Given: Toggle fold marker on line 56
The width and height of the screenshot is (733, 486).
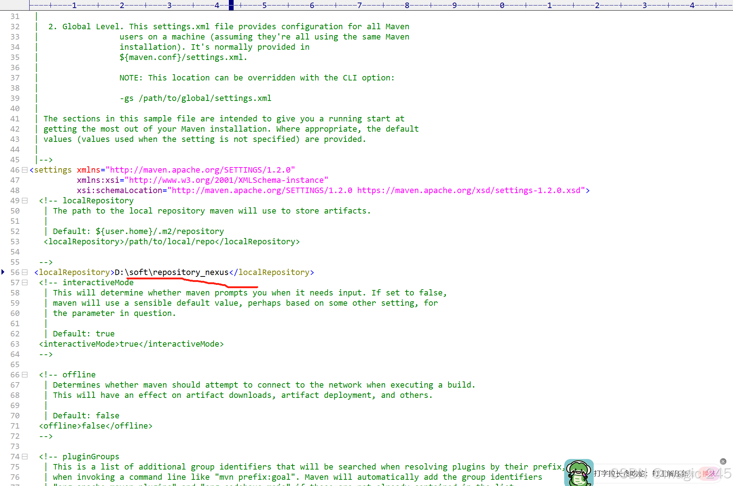Looking at the screenshot, I should [24, 272].
